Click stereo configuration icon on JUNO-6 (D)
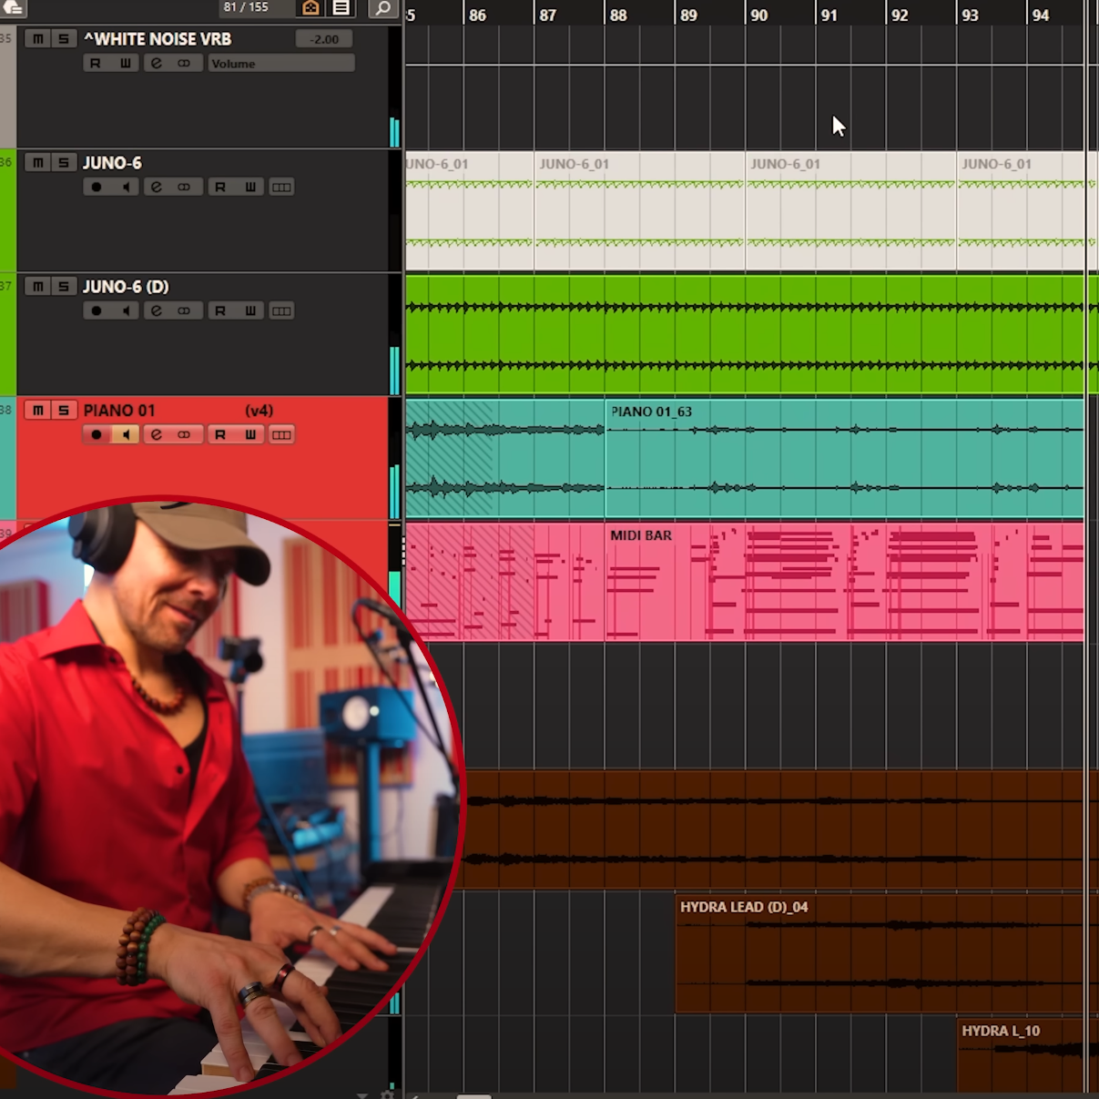The height and width of the screenshot is (1099, 1099). (185, 311)
